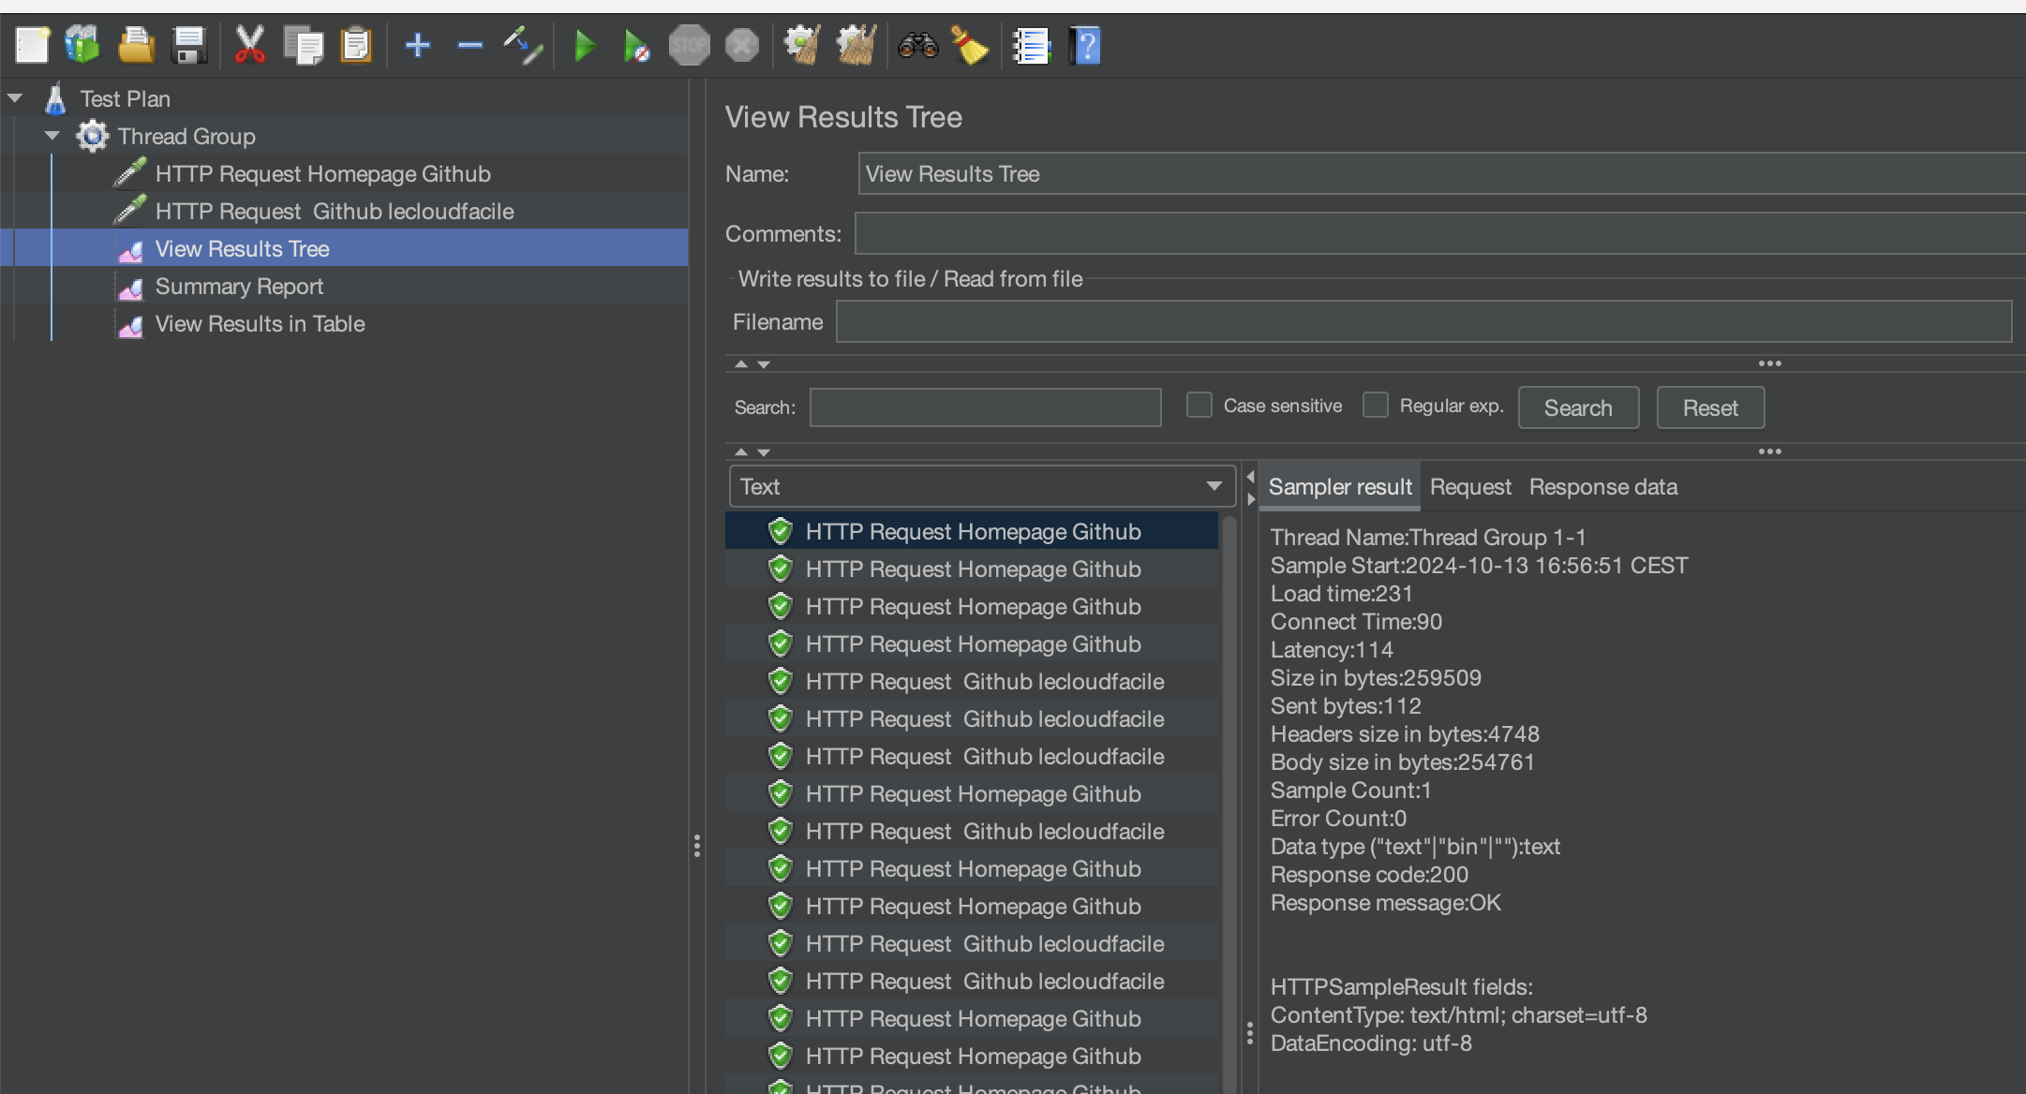Open the Function Helper list icon
The width and height of the screenshot is (2026, 1094).
(x=1032, y=45)
